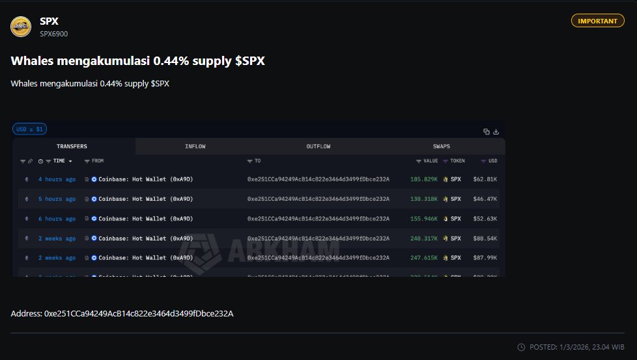
Task: Sort by the TIME column header
Action: point(59,161)
